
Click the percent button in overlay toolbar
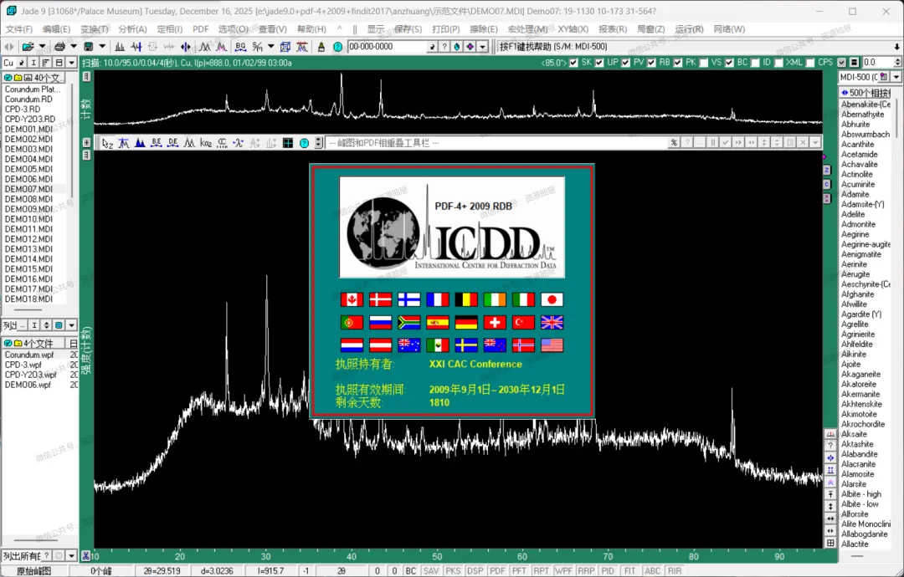point(673,142)
